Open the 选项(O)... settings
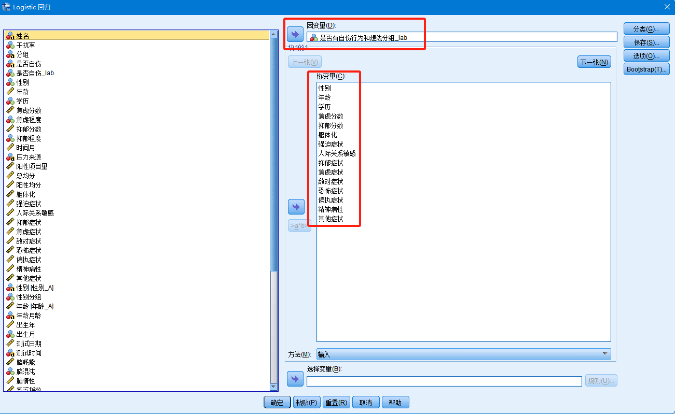Image resolution: width=675 pixels, height=414 pixels. click(646, 55)
